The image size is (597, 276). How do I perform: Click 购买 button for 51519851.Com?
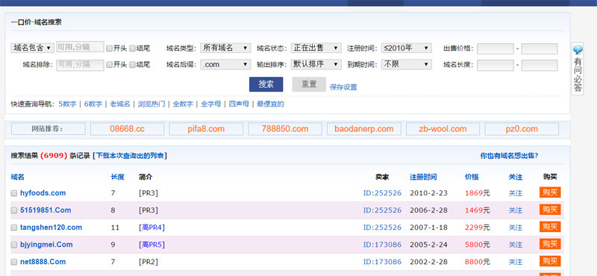550,210
